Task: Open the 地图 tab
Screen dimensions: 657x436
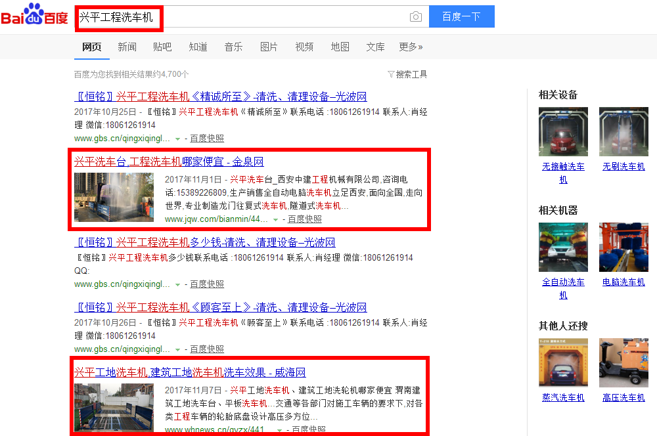Action: click(x=340, y=47)
